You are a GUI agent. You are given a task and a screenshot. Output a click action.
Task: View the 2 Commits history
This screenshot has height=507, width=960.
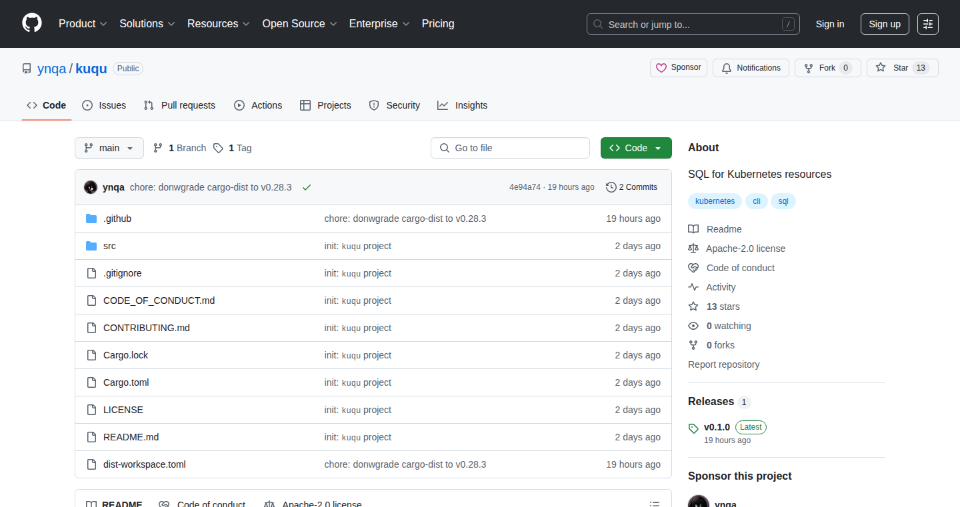tap(631, 187)
